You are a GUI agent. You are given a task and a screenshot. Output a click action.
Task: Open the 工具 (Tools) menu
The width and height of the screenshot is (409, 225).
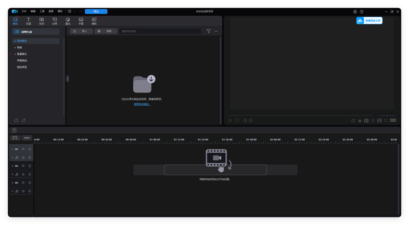tap(42, 11)
